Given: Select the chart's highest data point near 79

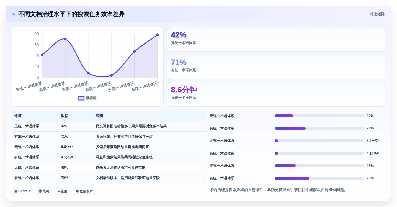Looking at the screenshot, I should (157, 35).
